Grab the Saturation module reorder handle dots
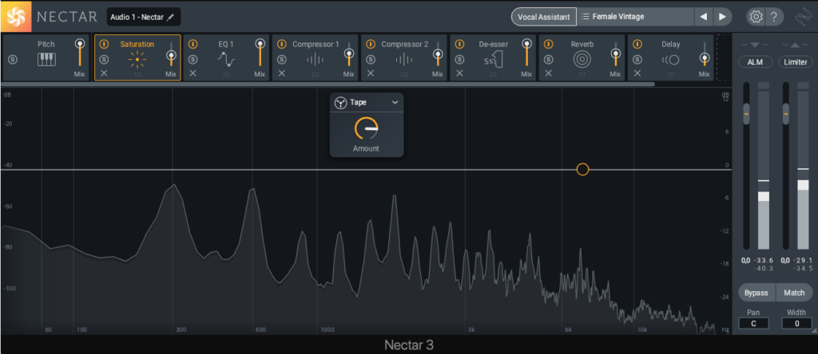818x354 pixels. click(x=137, y=74)
